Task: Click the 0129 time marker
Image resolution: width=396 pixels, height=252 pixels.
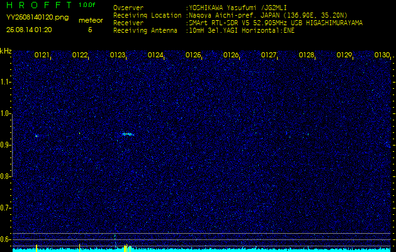Action: (344, 55)
